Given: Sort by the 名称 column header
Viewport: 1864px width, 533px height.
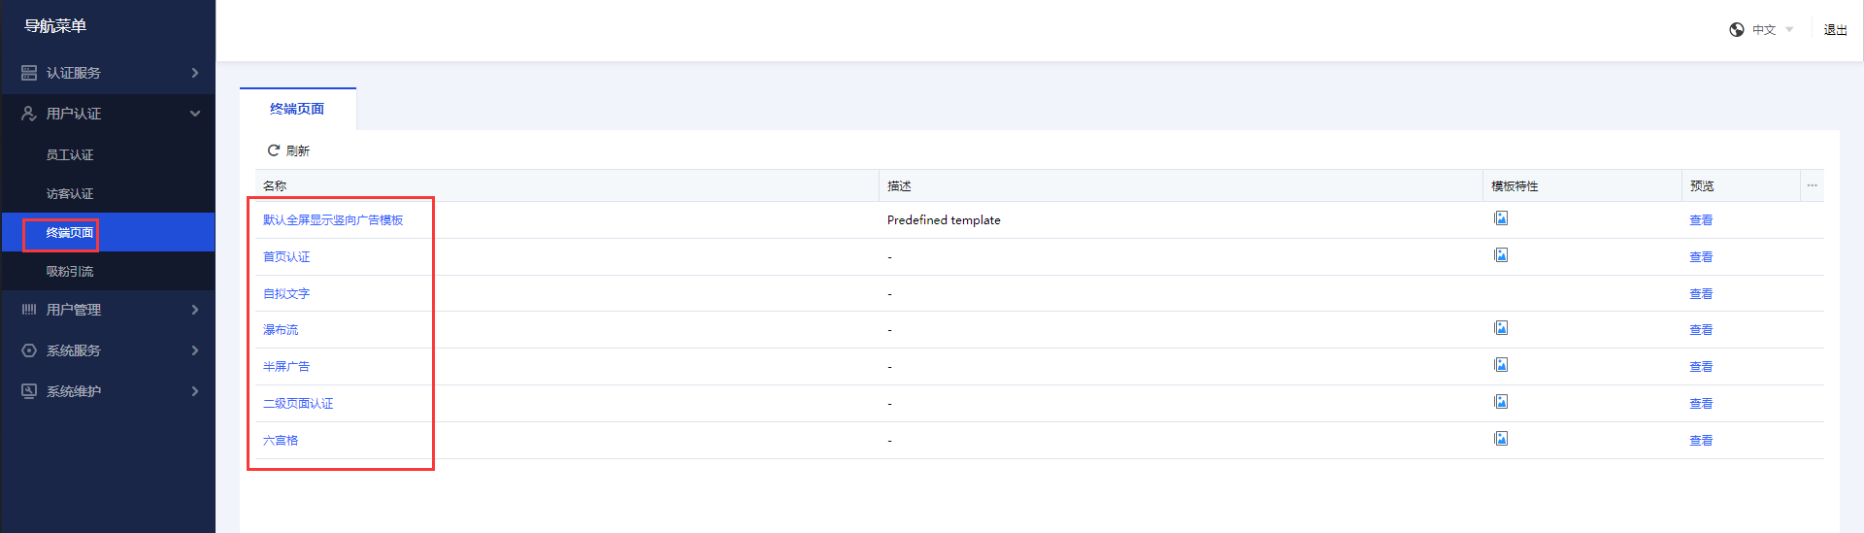Looking at the screenshot, I should tap(275, 185).
